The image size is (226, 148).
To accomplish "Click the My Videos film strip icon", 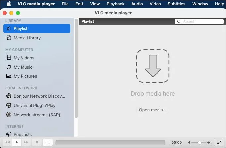I will point(9,57).
